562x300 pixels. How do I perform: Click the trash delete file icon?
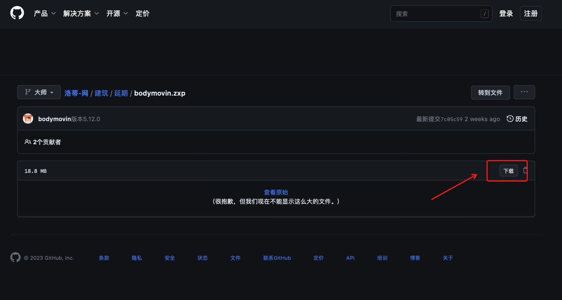pos(525,171)
